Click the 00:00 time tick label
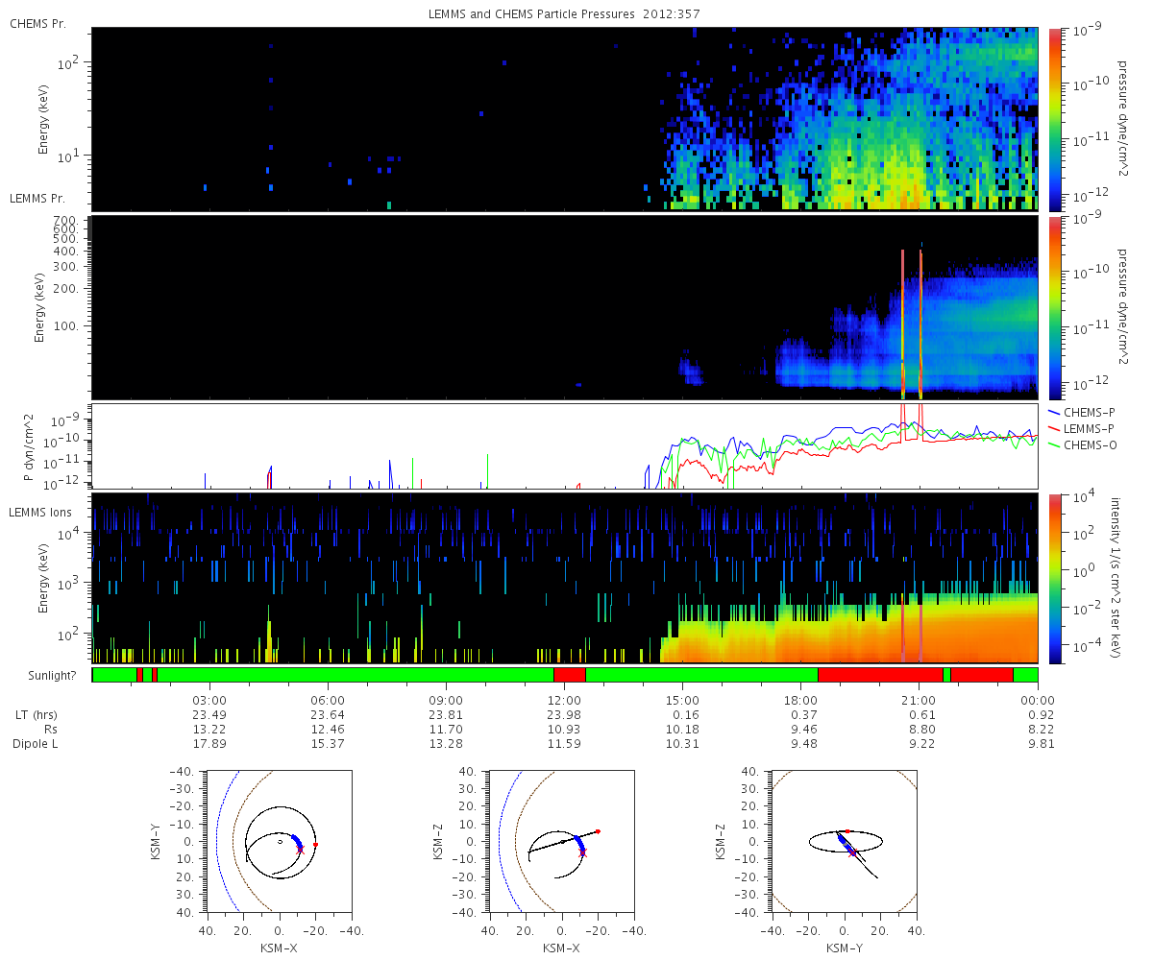 (x=1038, y=700)
